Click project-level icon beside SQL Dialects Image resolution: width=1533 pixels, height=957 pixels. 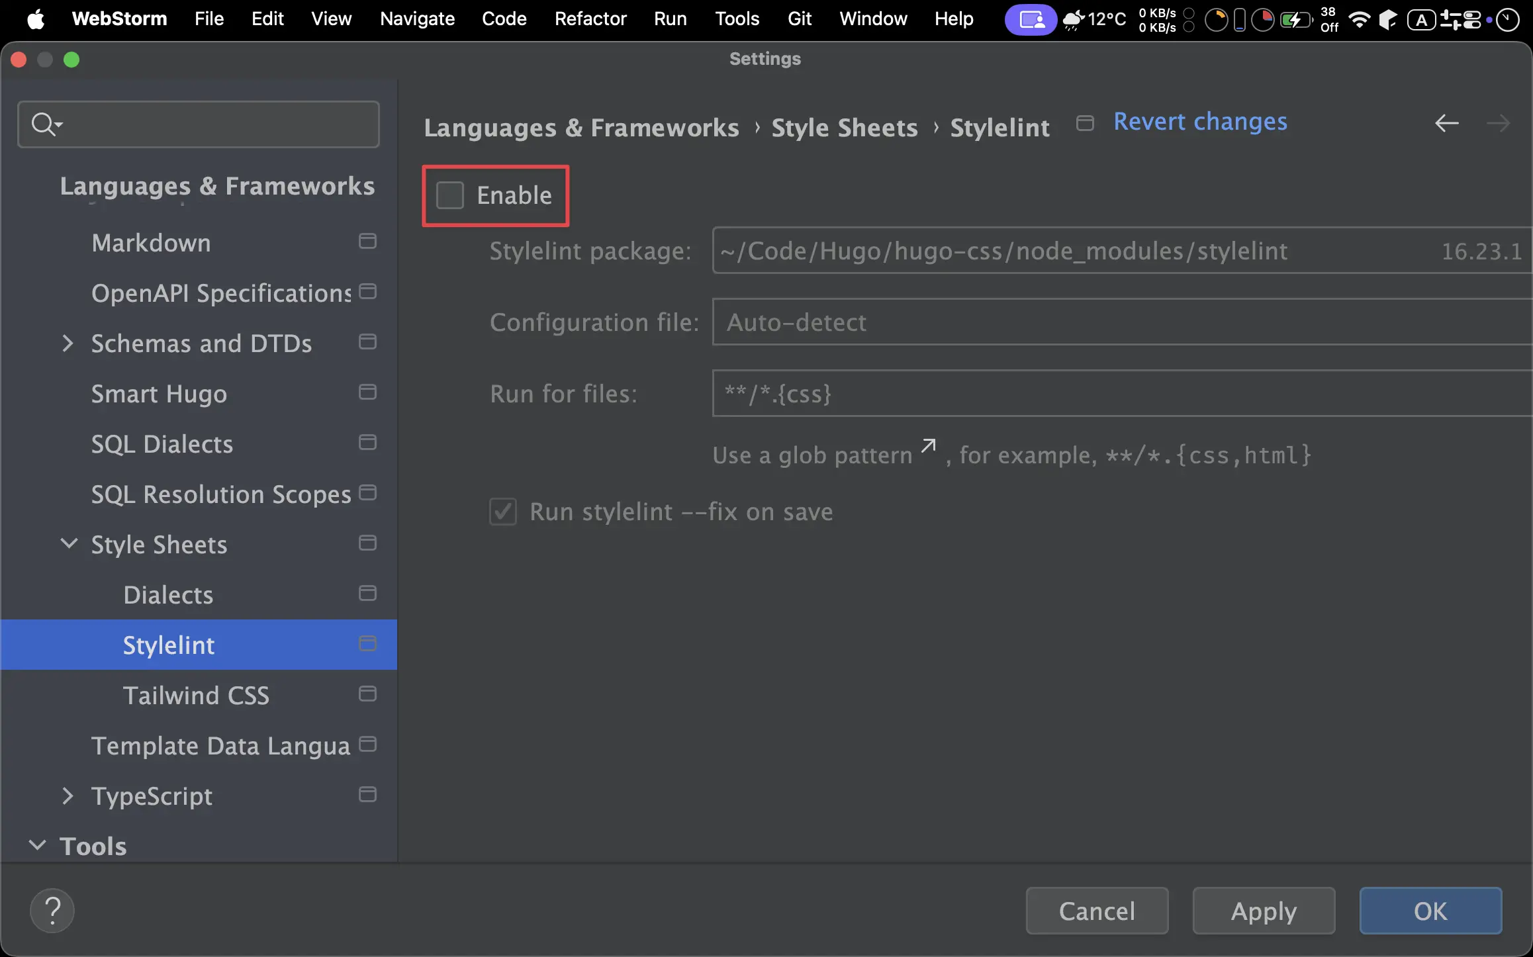[367, 443]
